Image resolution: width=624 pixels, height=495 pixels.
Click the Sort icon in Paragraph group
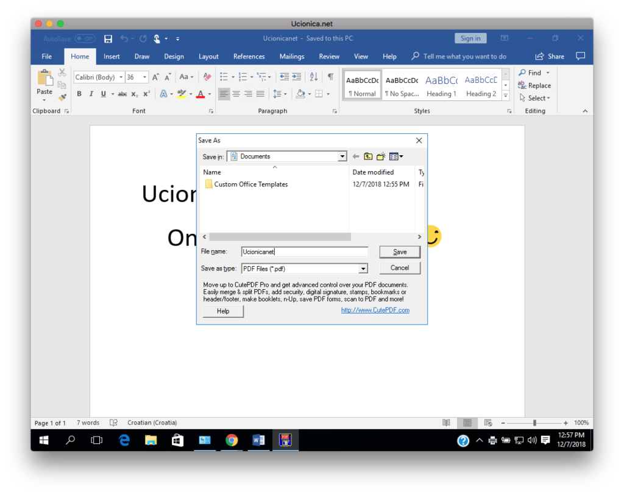[x=314, y=77]
